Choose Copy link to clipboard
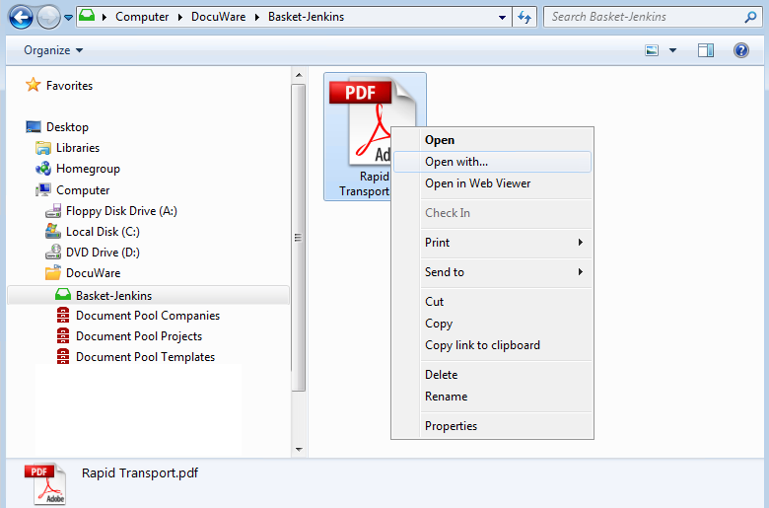769x508 pixels. 492,345
